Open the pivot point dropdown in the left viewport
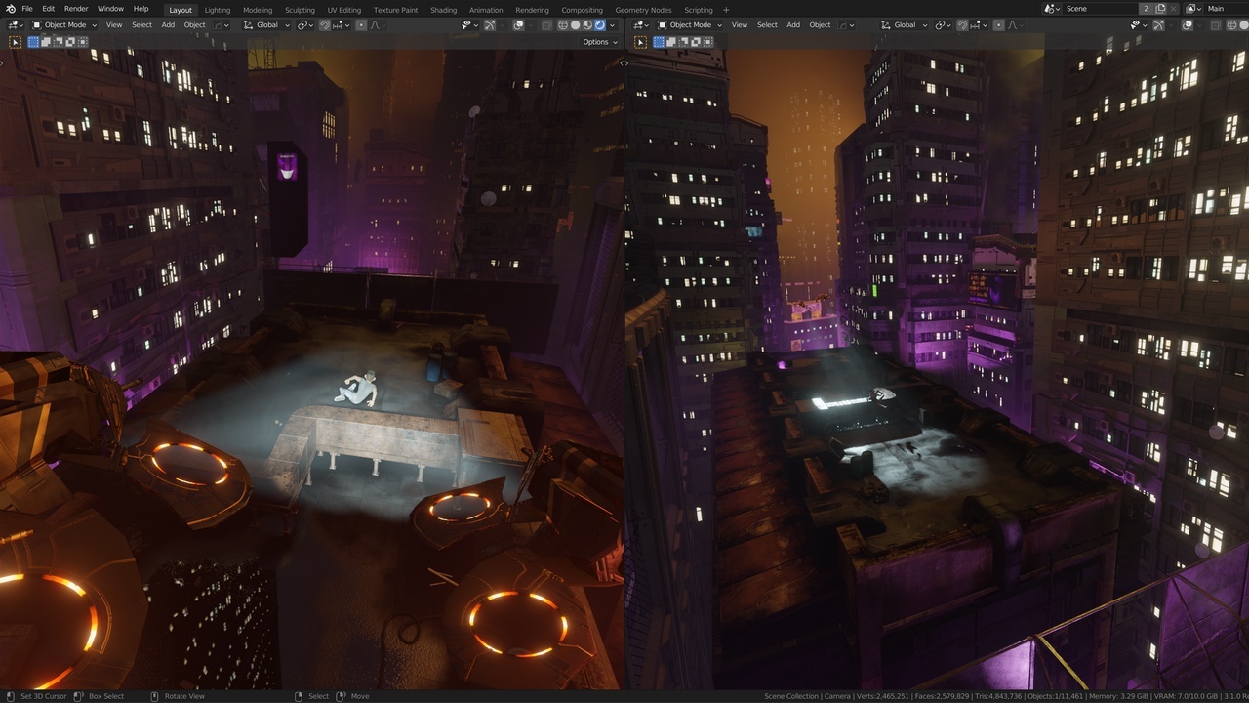1249x703 pixels. click(x=304, y=25)
